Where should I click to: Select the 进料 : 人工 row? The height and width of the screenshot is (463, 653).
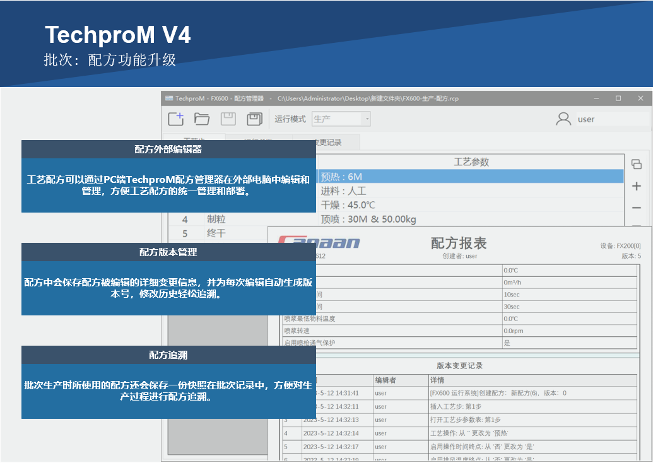coord(471,191)
